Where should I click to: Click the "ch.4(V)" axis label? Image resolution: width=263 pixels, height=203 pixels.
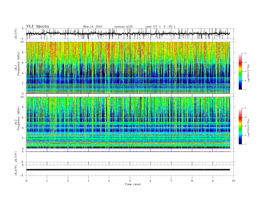click(16, 170)
